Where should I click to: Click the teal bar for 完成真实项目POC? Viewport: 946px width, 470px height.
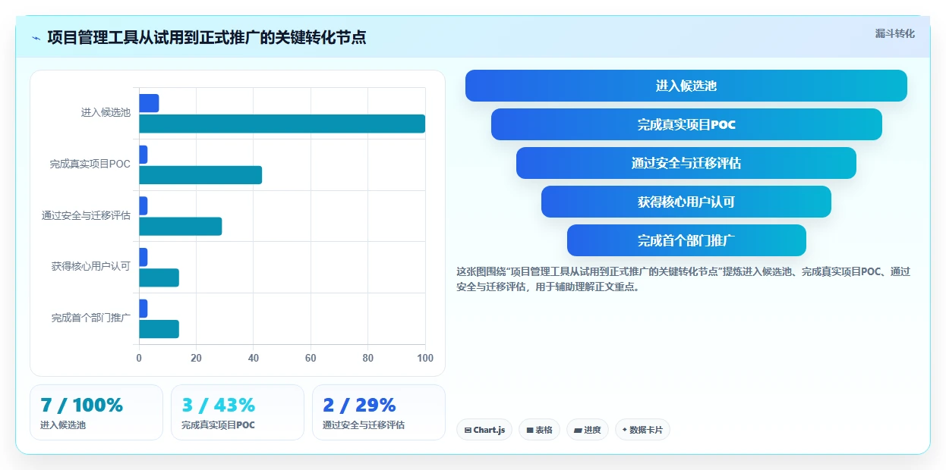(x=200, y=175)
